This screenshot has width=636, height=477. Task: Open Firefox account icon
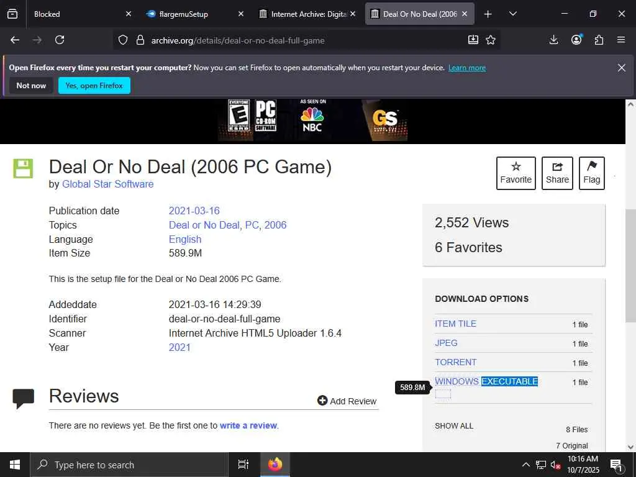[576, 39]
